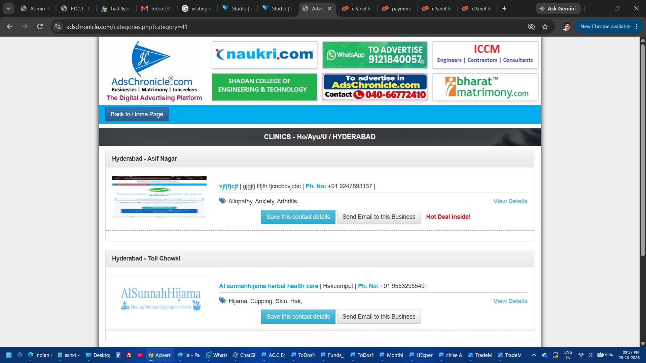The width and height of the screenshot is (646, 363).
Task: Open Chrome three-dot menu
Action: (x=637, y=27)
